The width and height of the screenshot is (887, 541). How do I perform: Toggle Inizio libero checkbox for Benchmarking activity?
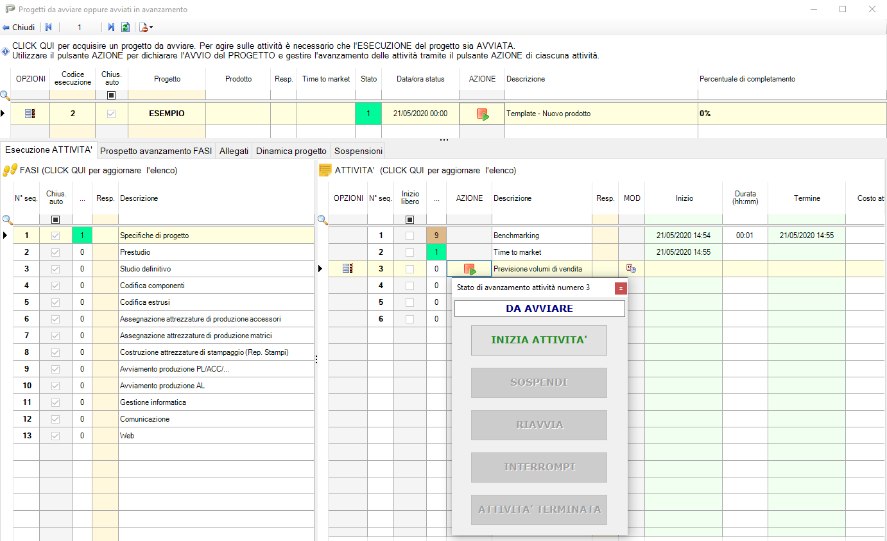(x=410, y=236)
